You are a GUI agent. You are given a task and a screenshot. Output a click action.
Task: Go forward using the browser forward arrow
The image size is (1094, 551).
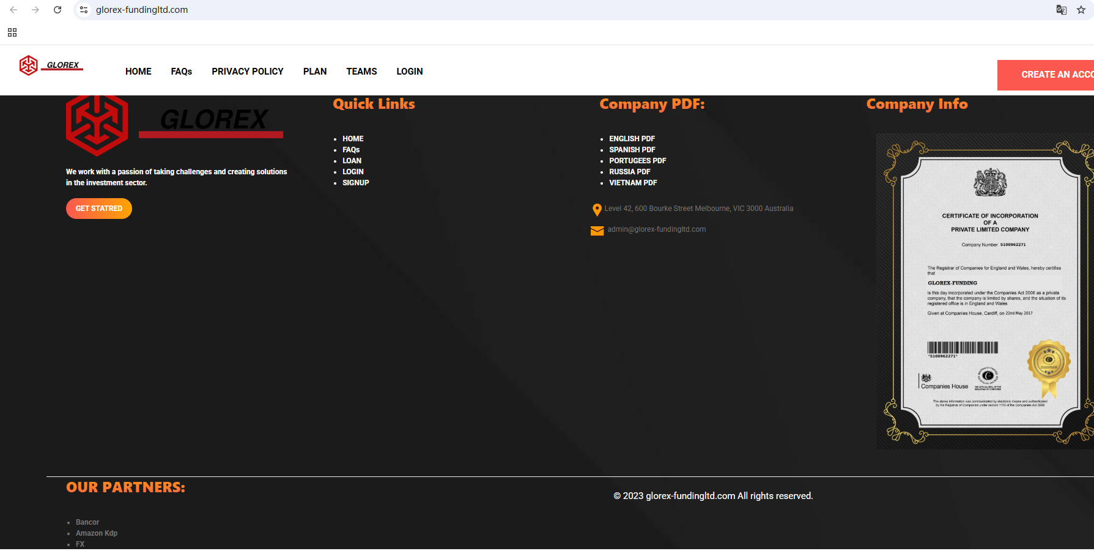tap(35, 10)
